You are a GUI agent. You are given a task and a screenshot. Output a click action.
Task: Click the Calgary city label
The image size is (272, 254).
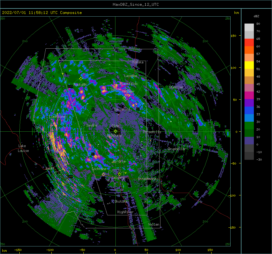tap(118, 178)
